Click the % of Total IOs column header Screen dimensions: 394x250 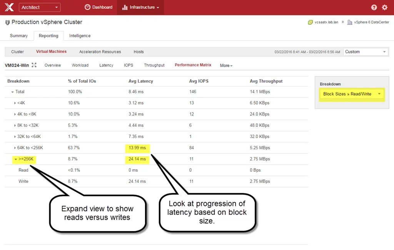82,81
